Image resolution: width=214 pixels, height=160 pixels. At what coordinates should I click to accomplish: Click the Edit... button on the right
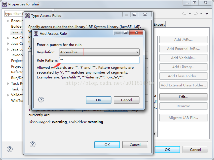pyautogui.click(x=183, y=97)
